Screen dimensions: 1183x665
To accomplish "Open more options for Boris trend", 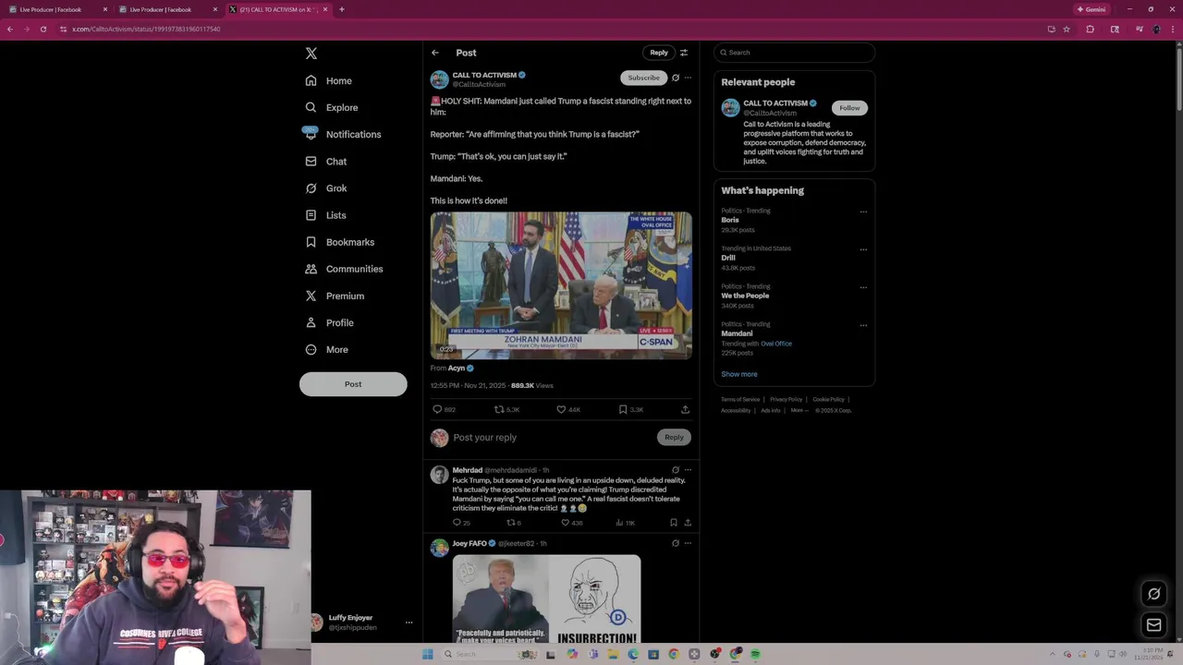I will (863, 212).
